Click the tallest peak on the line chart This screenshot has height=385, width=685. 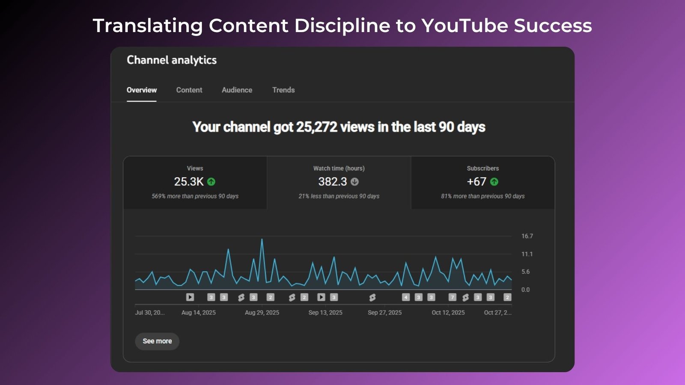pyautogui.click(x=262, y=240)
